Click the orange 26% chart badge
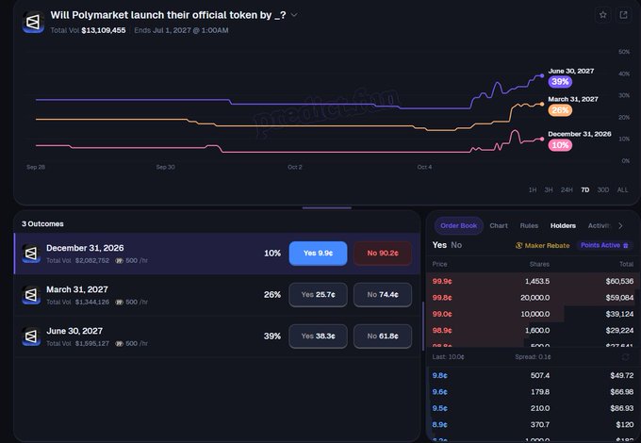 560,110
